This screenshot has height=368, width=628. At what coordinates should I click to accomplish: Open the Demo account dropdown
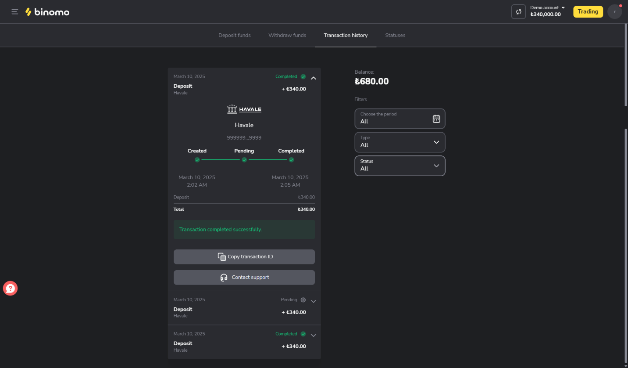coord(547,8)
